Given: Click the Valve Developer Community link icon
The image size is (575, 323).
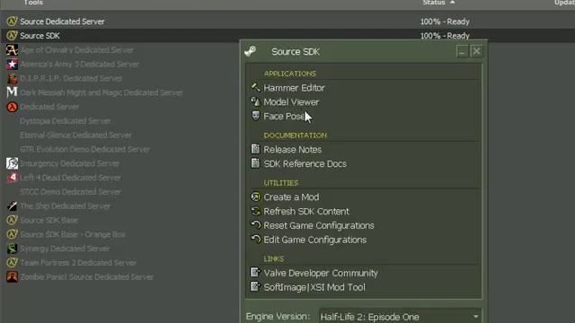Looking at the screenshot, I should click(255, 273).
